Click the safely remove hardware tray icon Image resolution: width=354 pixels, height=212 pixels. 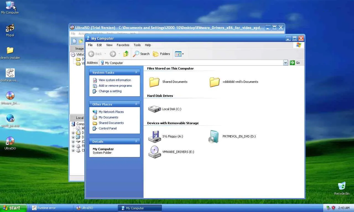point(328,208)
